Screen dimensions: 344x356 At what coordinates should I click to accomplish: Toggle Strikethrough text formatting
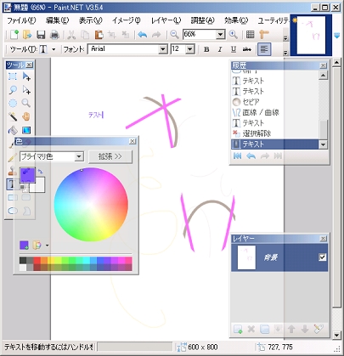[x=247, y=49]
